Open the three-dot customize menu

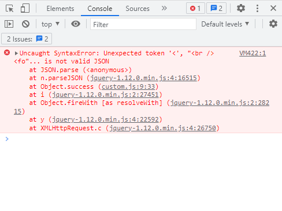click(257, 8)
